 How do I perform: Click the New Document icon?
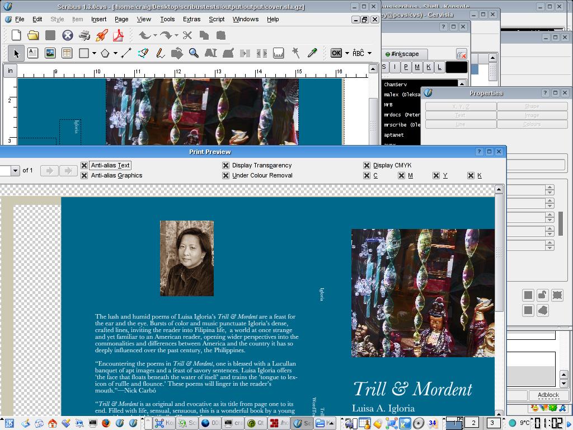tap(16, 35)
